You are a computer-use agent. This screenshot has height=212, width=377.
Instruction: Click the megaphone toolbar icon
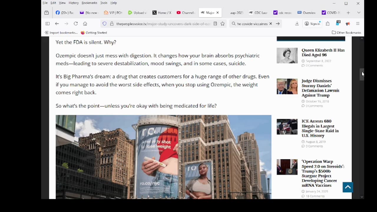click(x=348, y=24)
